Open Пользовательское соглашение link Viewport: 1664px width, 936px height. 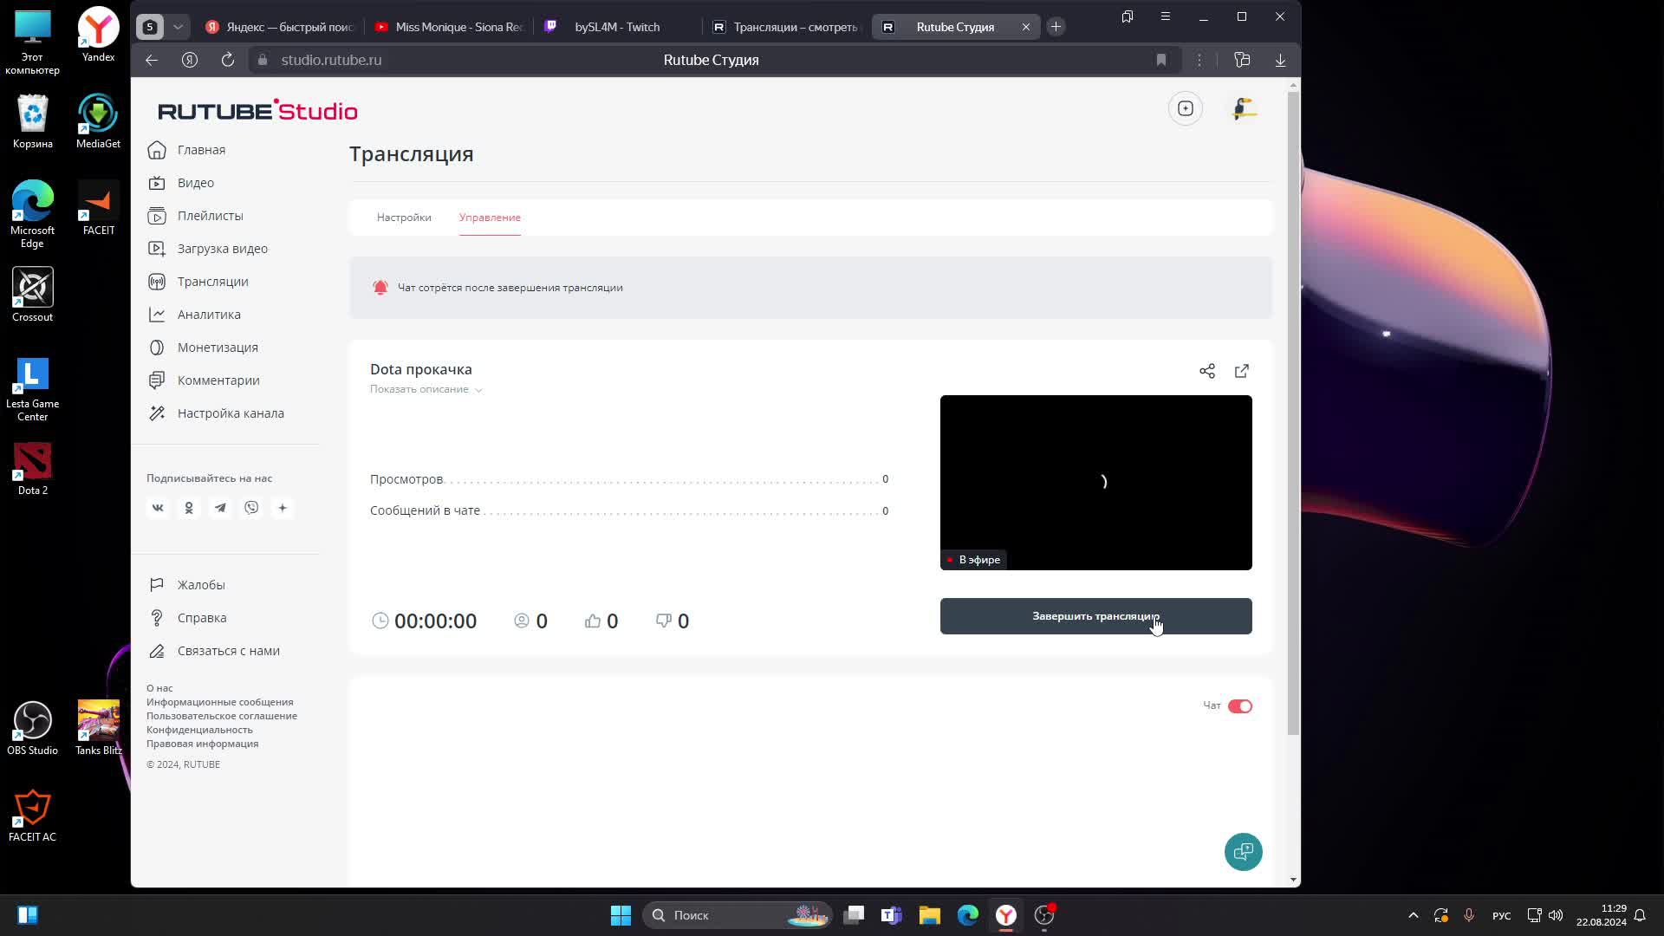221,716
